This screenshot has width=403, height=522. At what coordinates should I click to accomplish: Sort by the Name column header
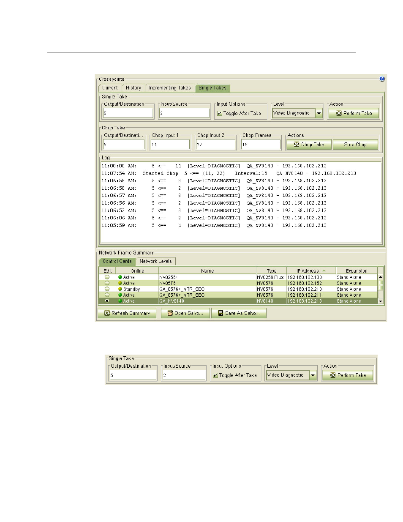tap(207, 271)
